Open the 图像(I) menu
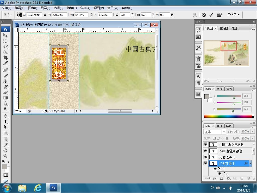The image size is (257, 193). [32, 8]
